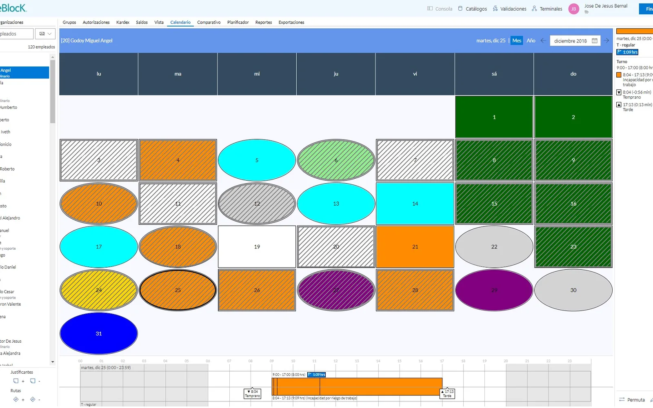Click the 1:09 hrs flag in timeline

317,375
